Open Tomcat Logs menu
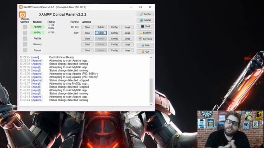264x148 pixels. click(x=127, y=50)
